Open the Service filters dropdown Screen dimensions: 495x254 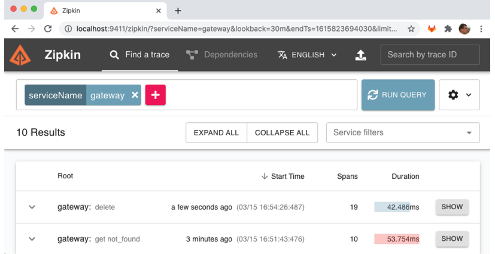pyautogui.click(x=403, y=132)
